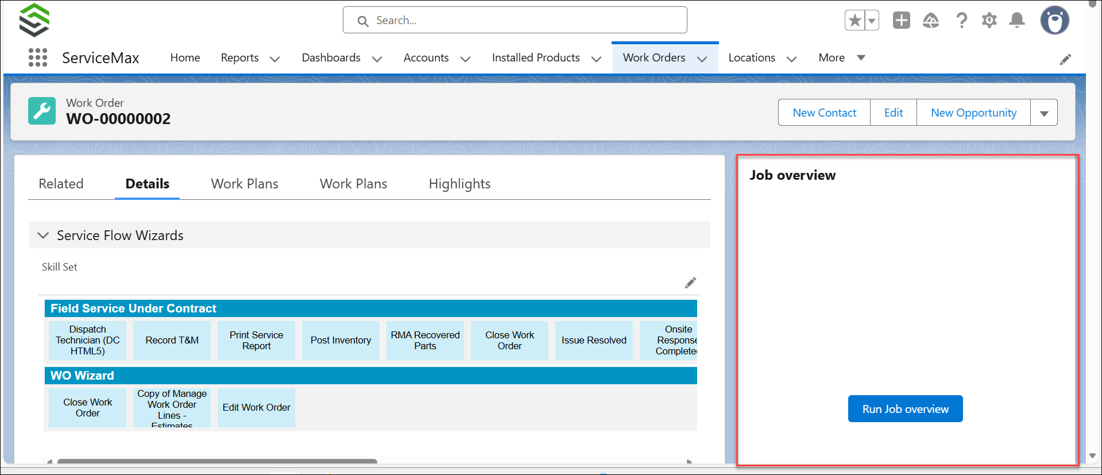Open the Setup gear icon
Image resolution: width=1102 pixels, height=475 pixels.
[x=989, y=21]
